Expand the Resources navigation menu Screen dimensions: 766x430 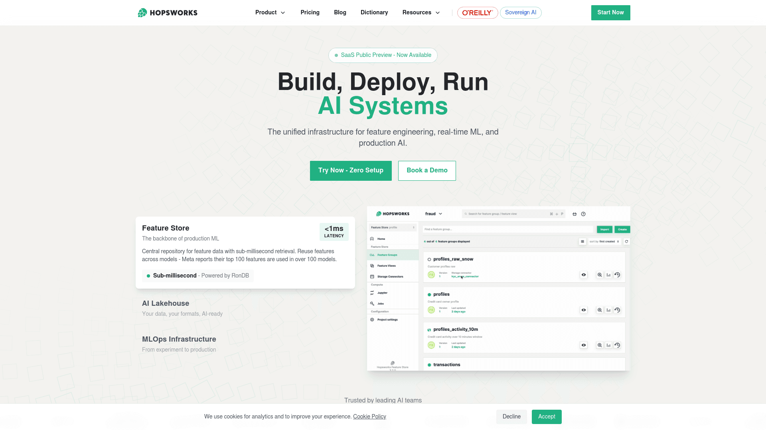point(421,12)
